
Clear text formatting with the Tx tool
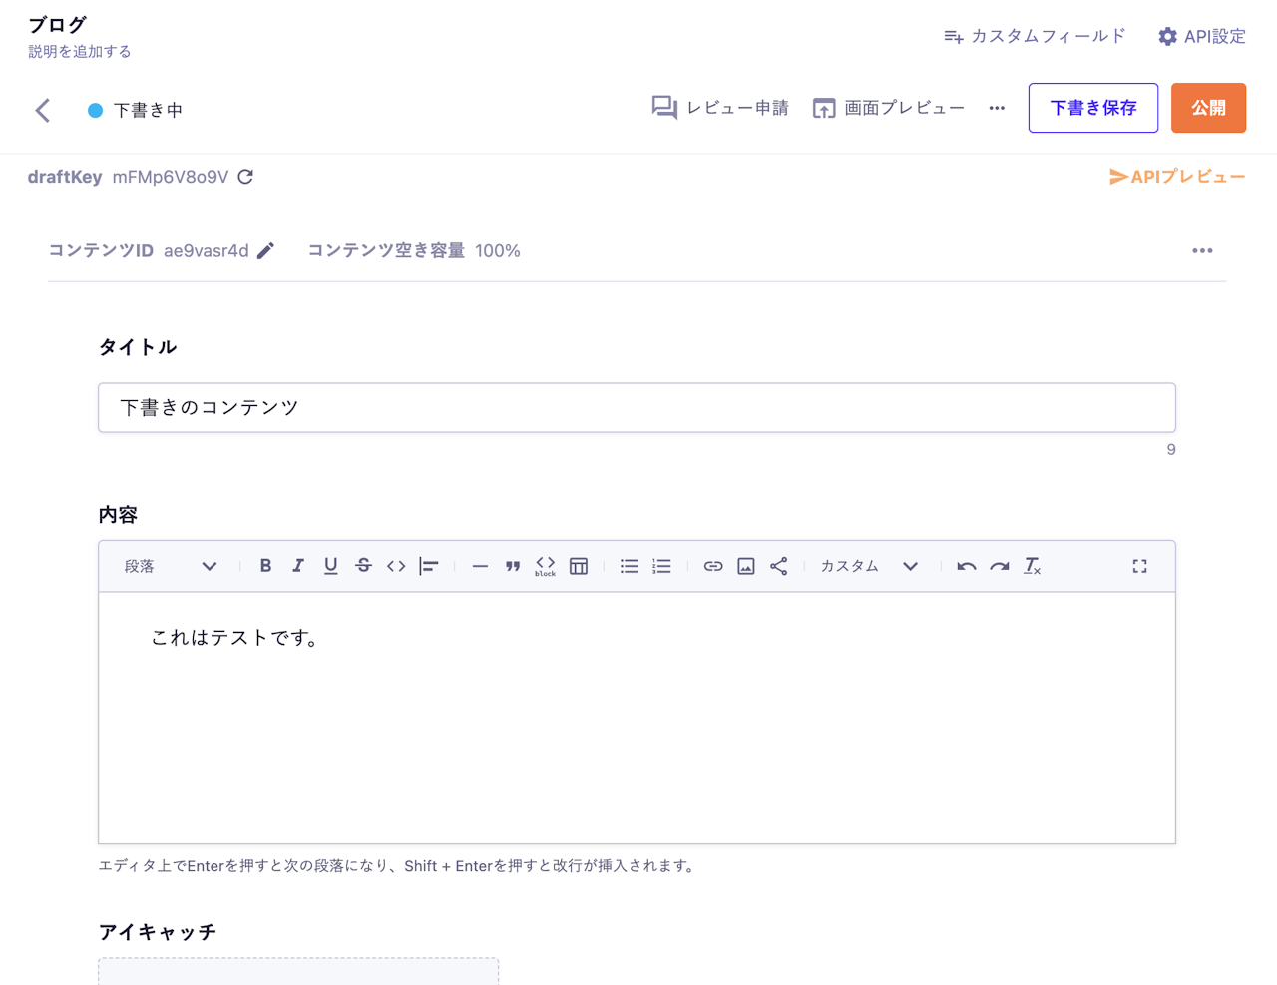(1032, 566)
